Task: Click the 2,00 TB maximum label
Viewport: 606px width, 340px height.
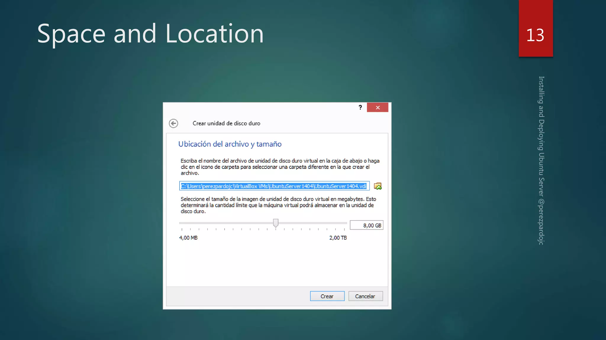Action: tap(338, 238)
